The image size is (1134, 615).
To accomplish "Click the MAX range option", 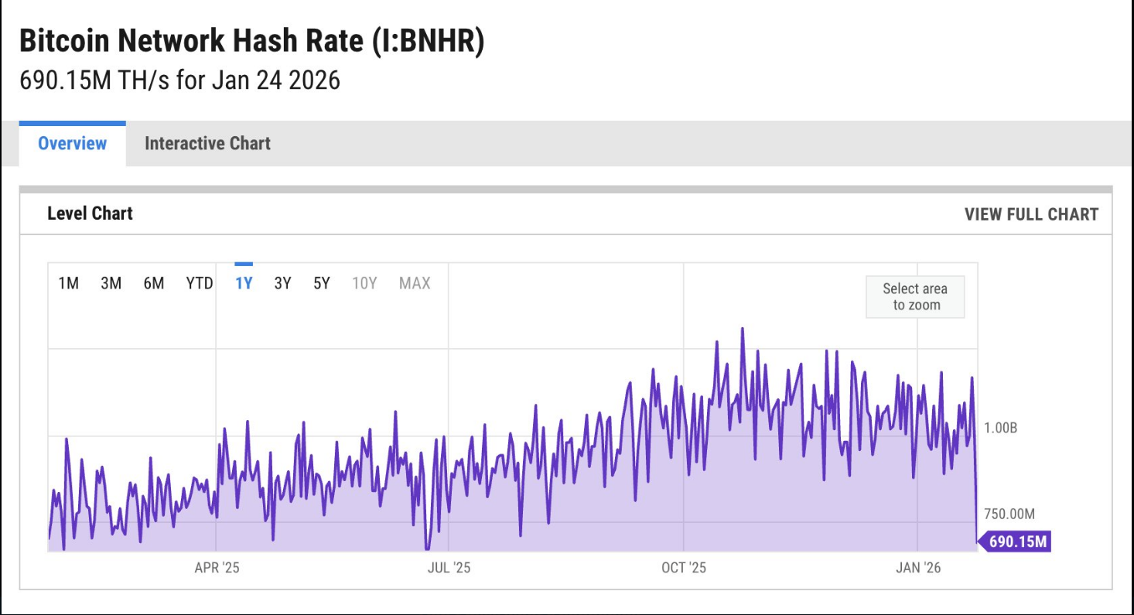I will (x=415, y=284).
